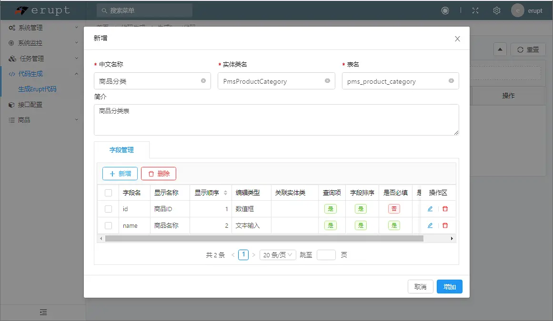Viewport: 553px width, 321px height.
Task: Open the 20条/页 page size dropdown
Action: point(278,254)
